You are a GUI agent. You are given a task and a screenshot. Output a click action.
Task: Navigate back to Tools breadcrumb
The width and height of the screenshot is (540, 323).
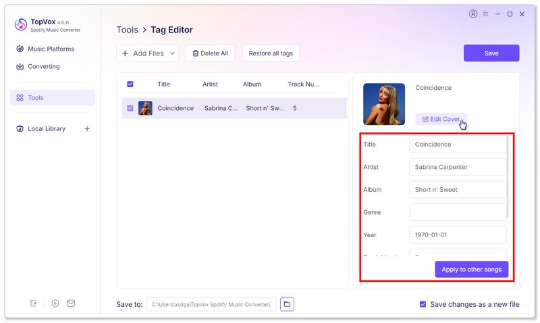[x=127, y=30]
